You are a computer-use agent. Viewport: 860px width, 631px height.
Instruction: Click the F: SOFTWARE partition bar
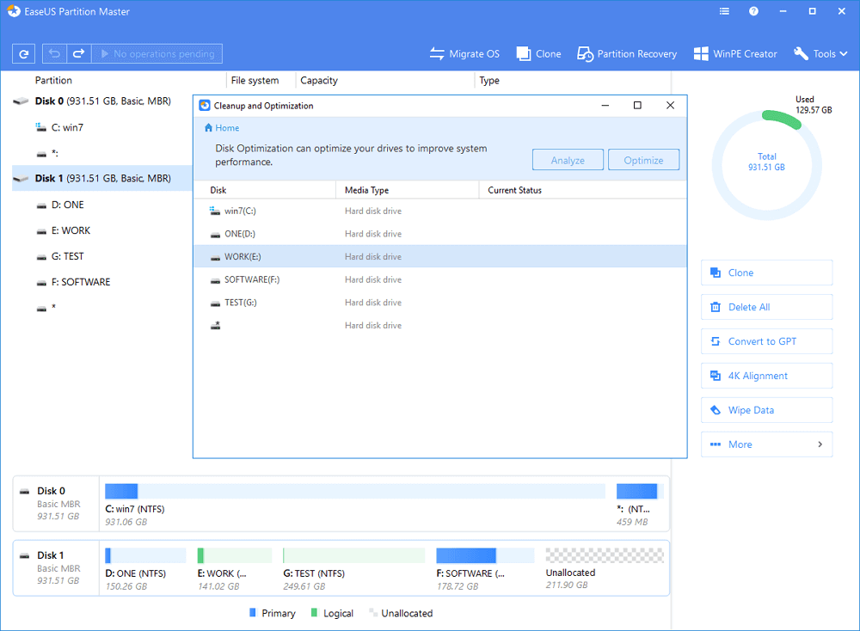485,555
